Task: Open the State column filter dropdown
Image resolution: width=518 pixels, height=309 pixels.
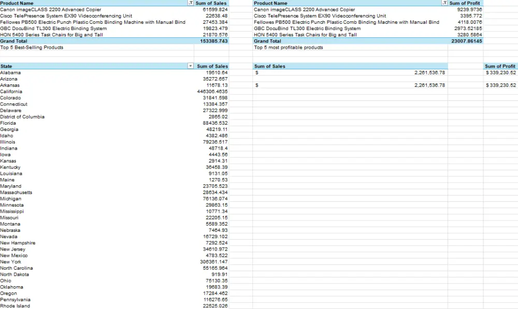Action: point(191,66)
